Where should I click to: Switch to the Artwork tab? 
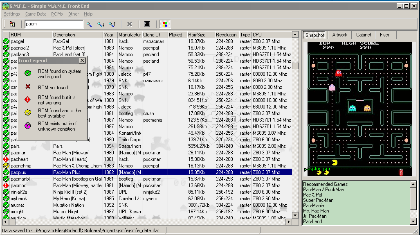pos(339,35)
